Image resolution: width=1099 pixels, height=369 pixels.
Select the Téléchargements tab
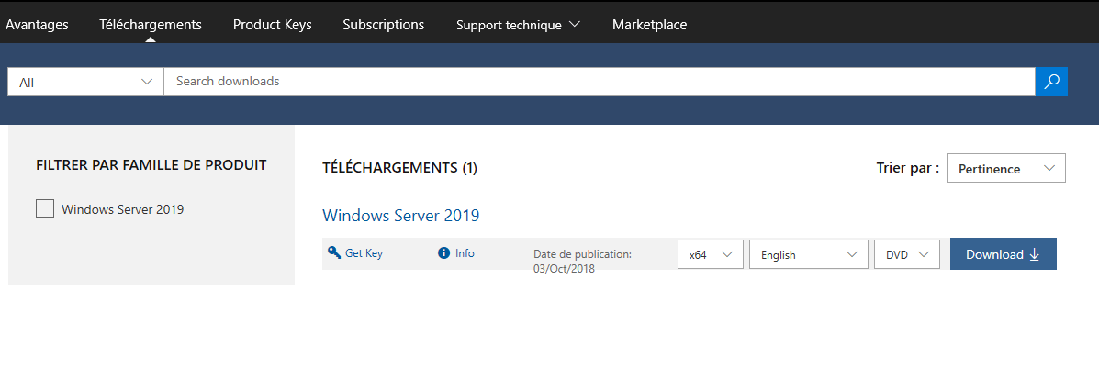click(x=151, y=25)
